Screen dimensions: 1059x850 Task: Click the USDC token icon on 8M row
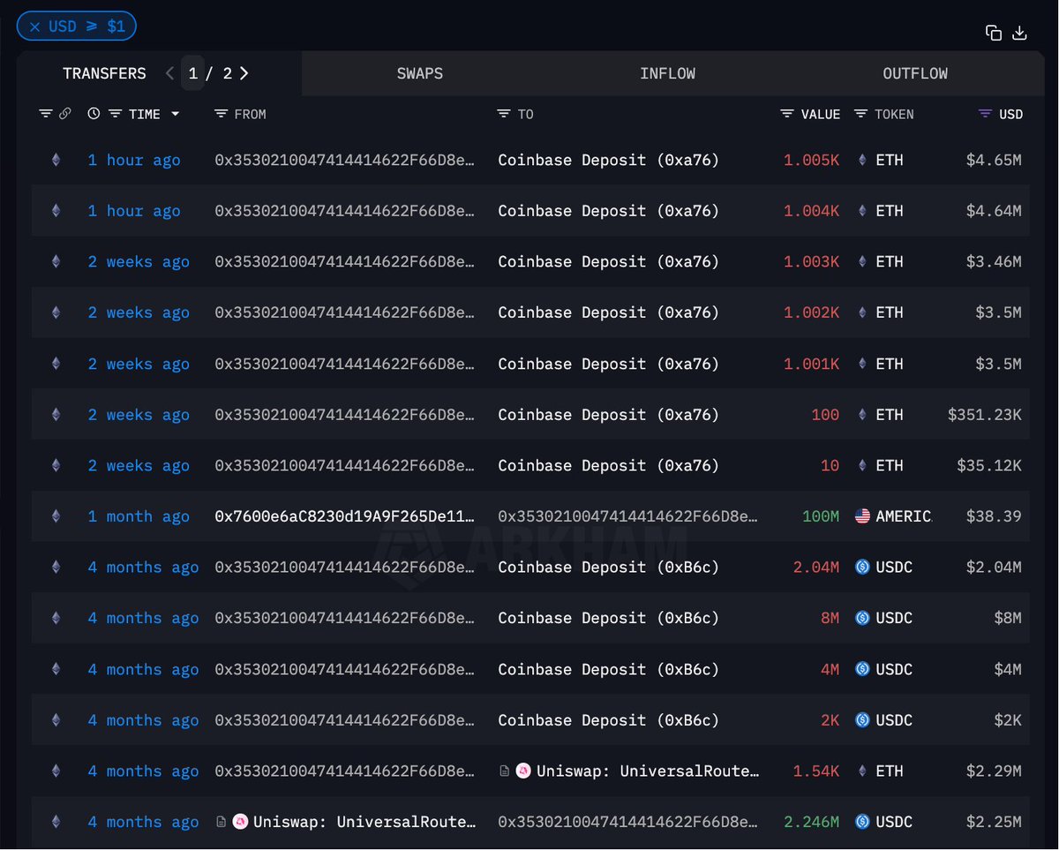point(863,618)
